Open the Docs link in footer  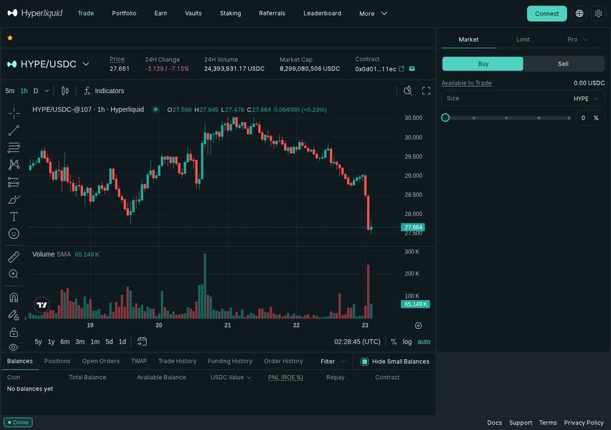494,422
